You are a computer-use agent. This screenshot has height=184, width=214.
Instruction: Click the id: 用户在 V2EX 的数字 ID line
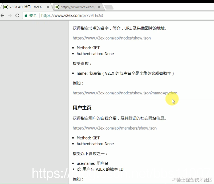coord(100,169)
